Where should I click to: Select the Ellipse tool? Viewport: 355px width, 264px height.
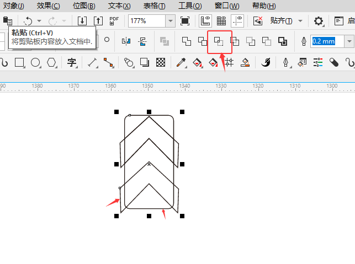(x=35, y=62)
